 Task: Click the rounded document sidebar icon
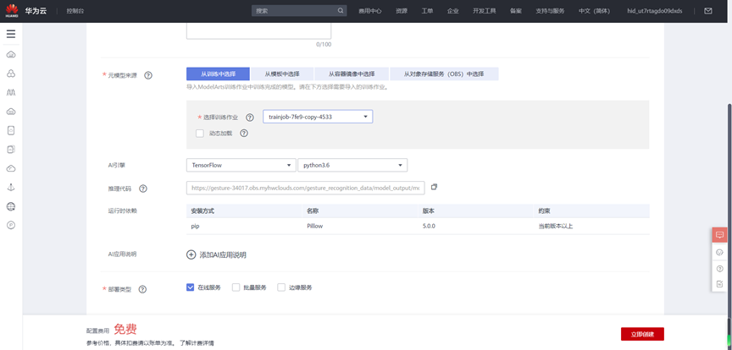coord(11,130)
